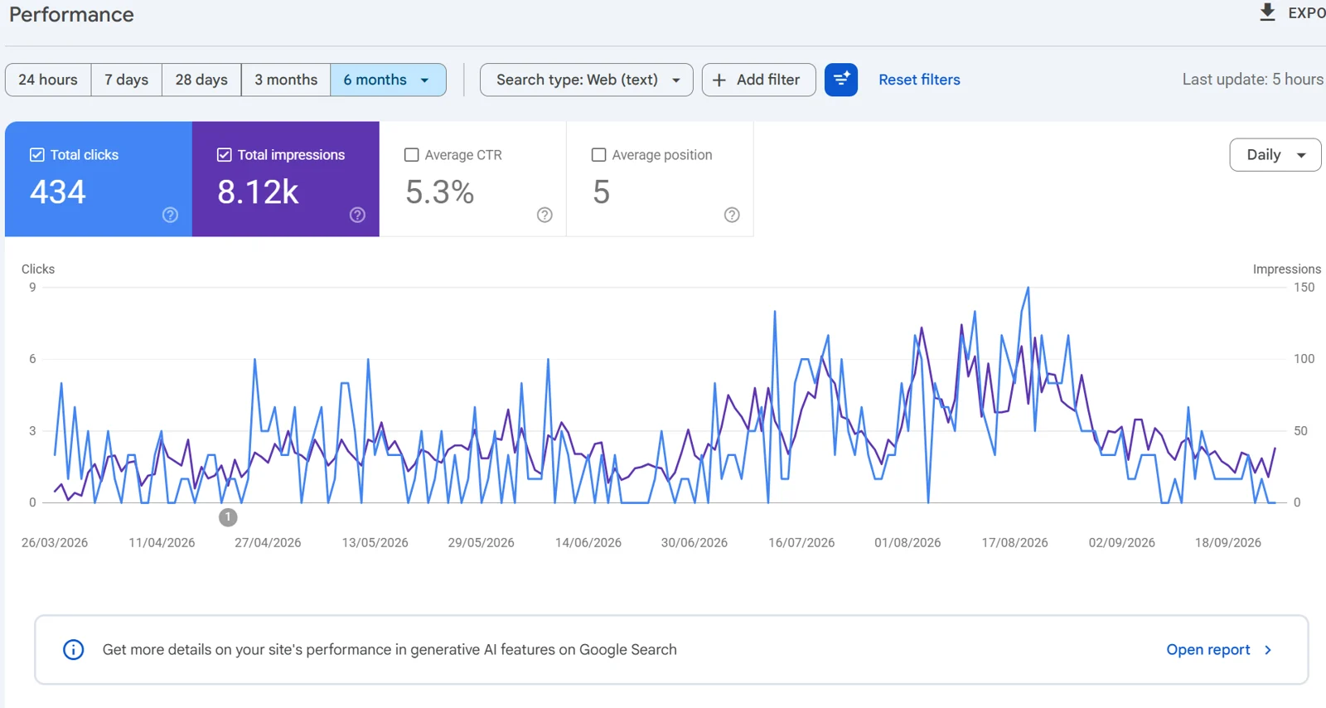Select the 3 months date range
Screen dimensions: 1326x708
tap(286, 80)
